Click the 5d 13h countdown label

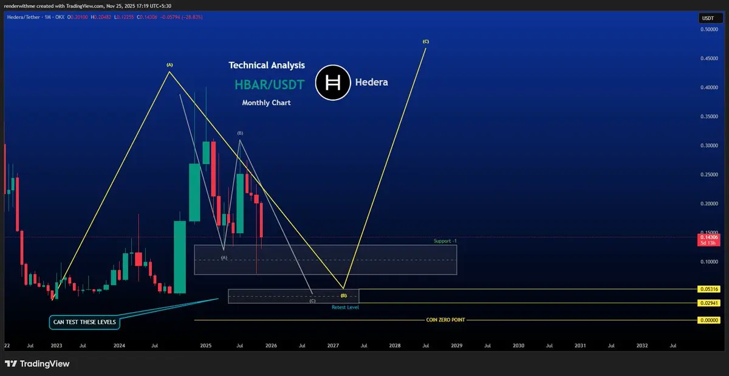(x=708, y=243)
